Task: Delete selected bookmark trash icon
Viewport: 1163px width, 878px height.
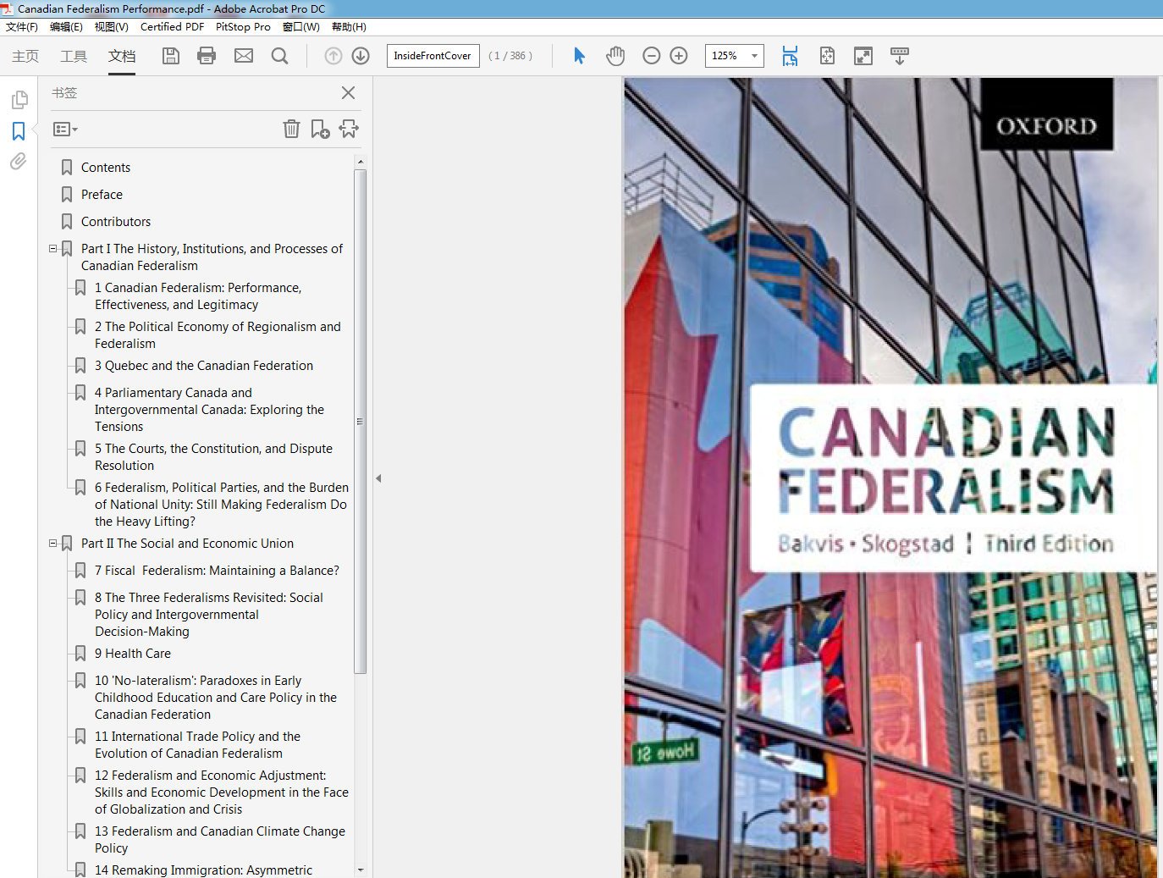Action: tap(291, 129)
